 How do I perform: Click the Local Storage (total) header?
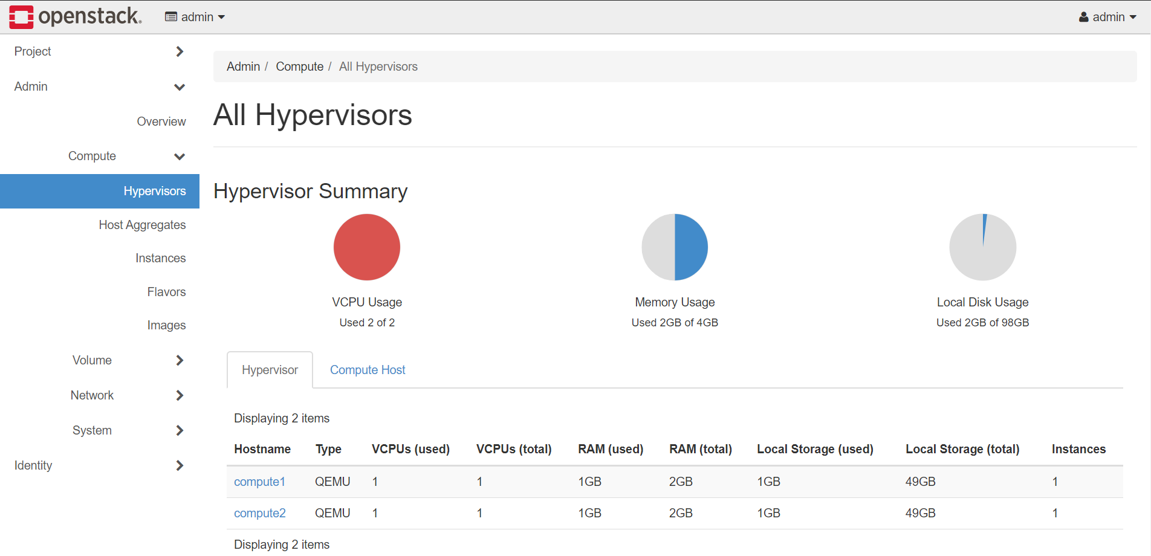[962, 449]
